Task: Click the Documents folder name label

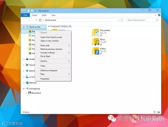Action: [105, 30]
